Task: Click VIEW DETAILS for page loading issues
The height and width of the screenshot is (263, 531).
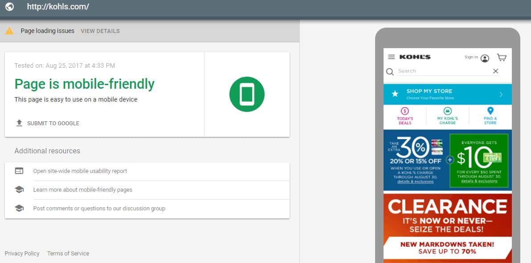Action: coord(100,31)
